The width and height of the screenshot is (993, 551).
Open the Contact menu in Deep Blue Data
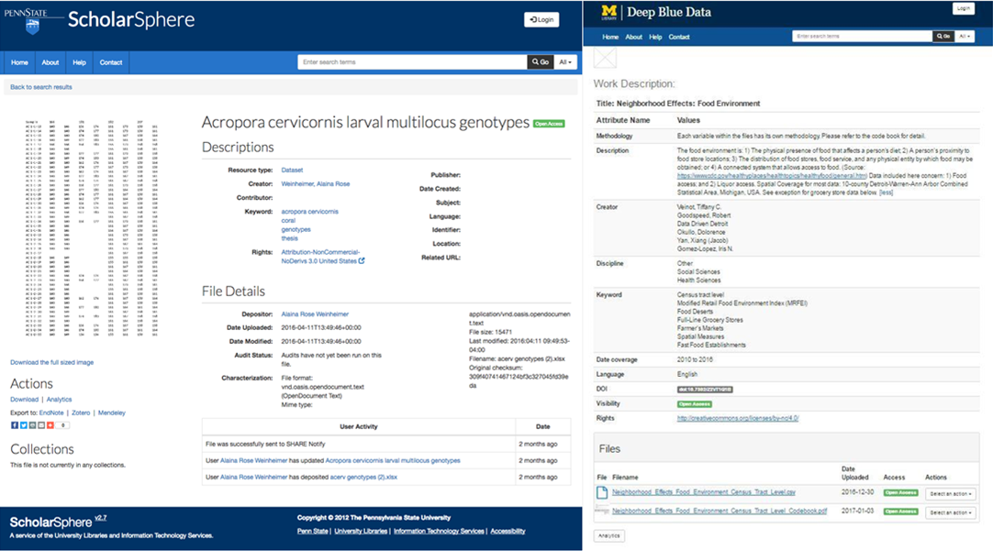[679, 37]
